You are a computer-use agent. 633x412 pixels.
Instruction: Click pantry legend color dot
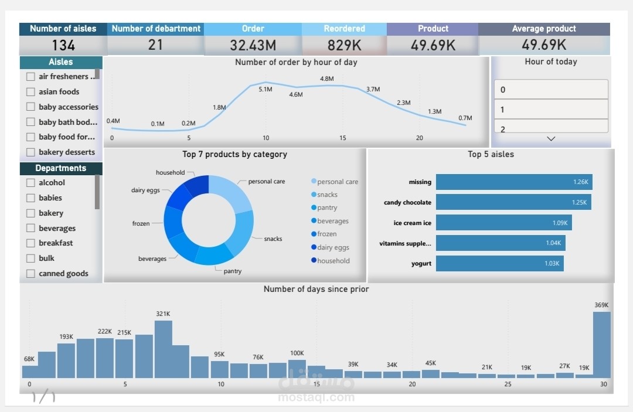(x=314, y=207)
